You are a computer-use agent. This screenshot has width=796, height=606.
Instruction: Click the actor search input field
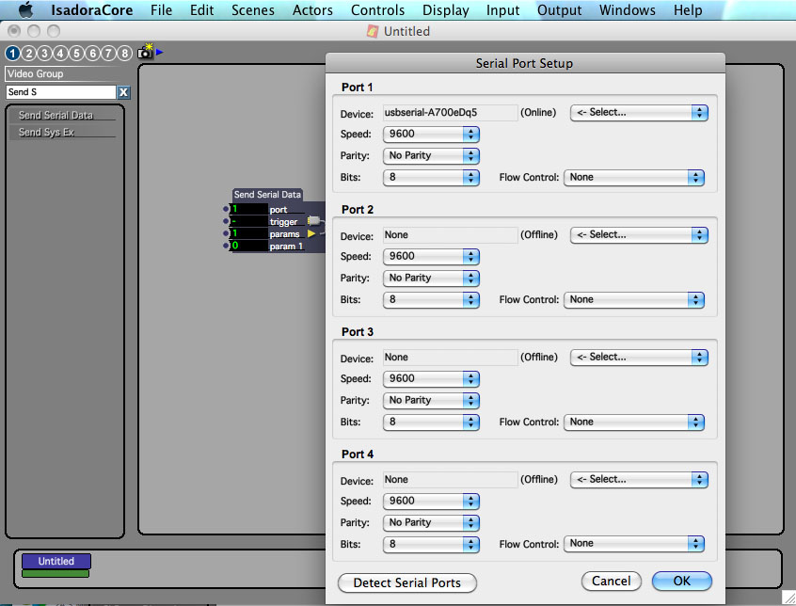coord(61,92)
